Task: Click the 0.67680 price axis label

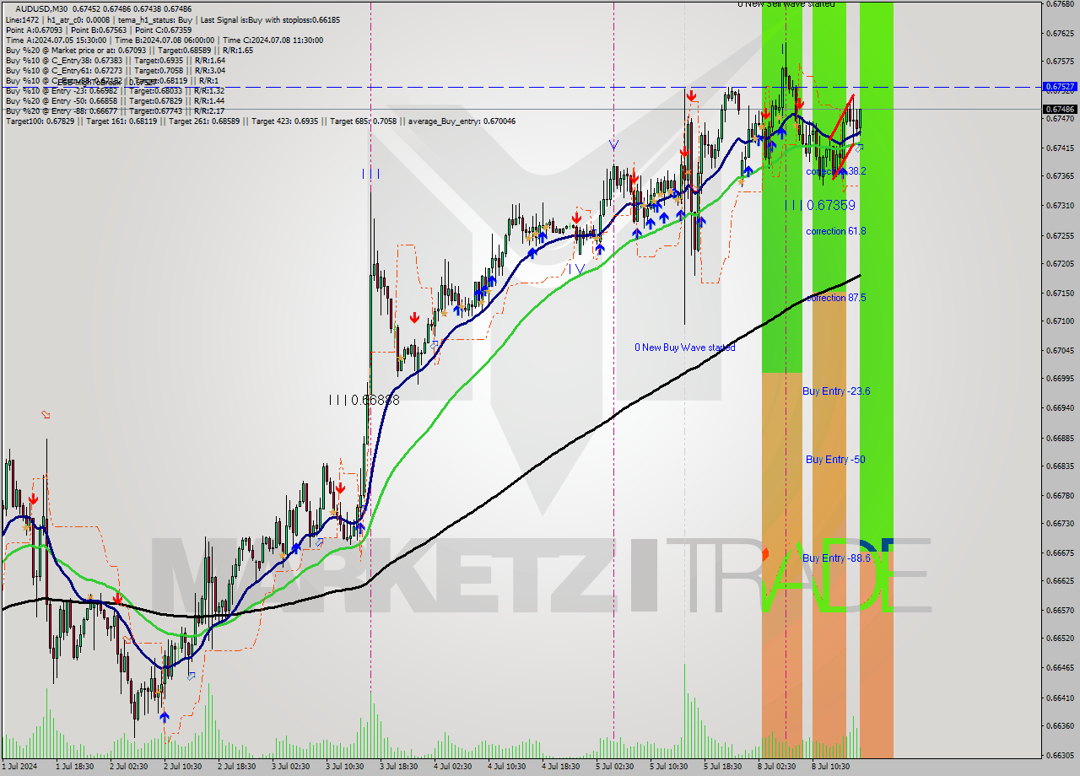Action: coord(1060,4)
